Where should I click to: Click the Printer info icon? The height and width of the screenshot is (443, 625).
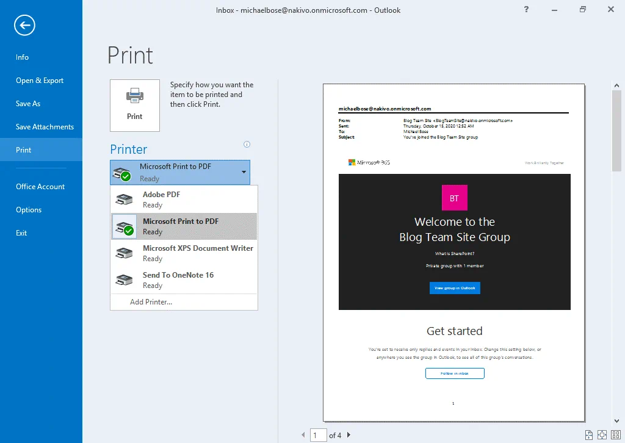(x=247, y=145)
